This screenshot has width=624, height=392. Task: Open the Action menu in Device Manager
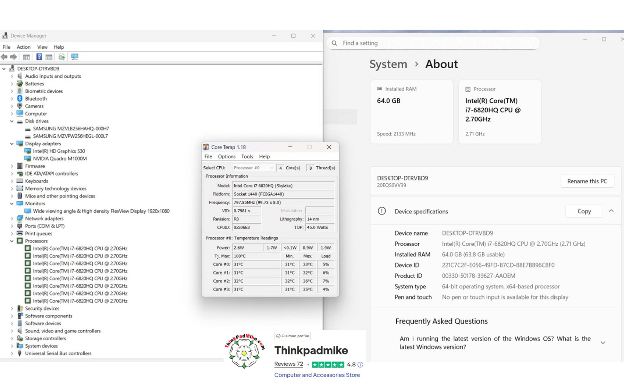tap(23, 47)
